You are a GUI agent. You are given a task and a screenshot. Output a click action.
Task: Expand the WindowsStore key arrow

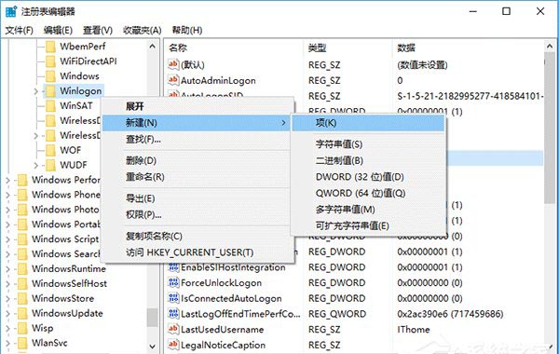pos(7,299)
